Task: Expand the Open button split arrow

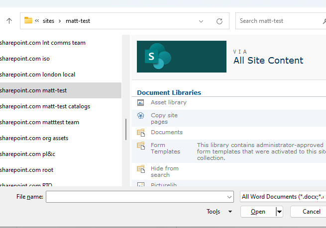Action: pos(279,212)
